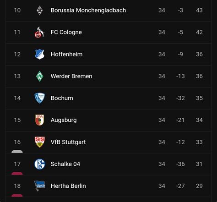The height and width of the screenshot is (202, 217).
Task: Click the Werder Bremen green diamond logo
Action: click(x=40, y=76)
